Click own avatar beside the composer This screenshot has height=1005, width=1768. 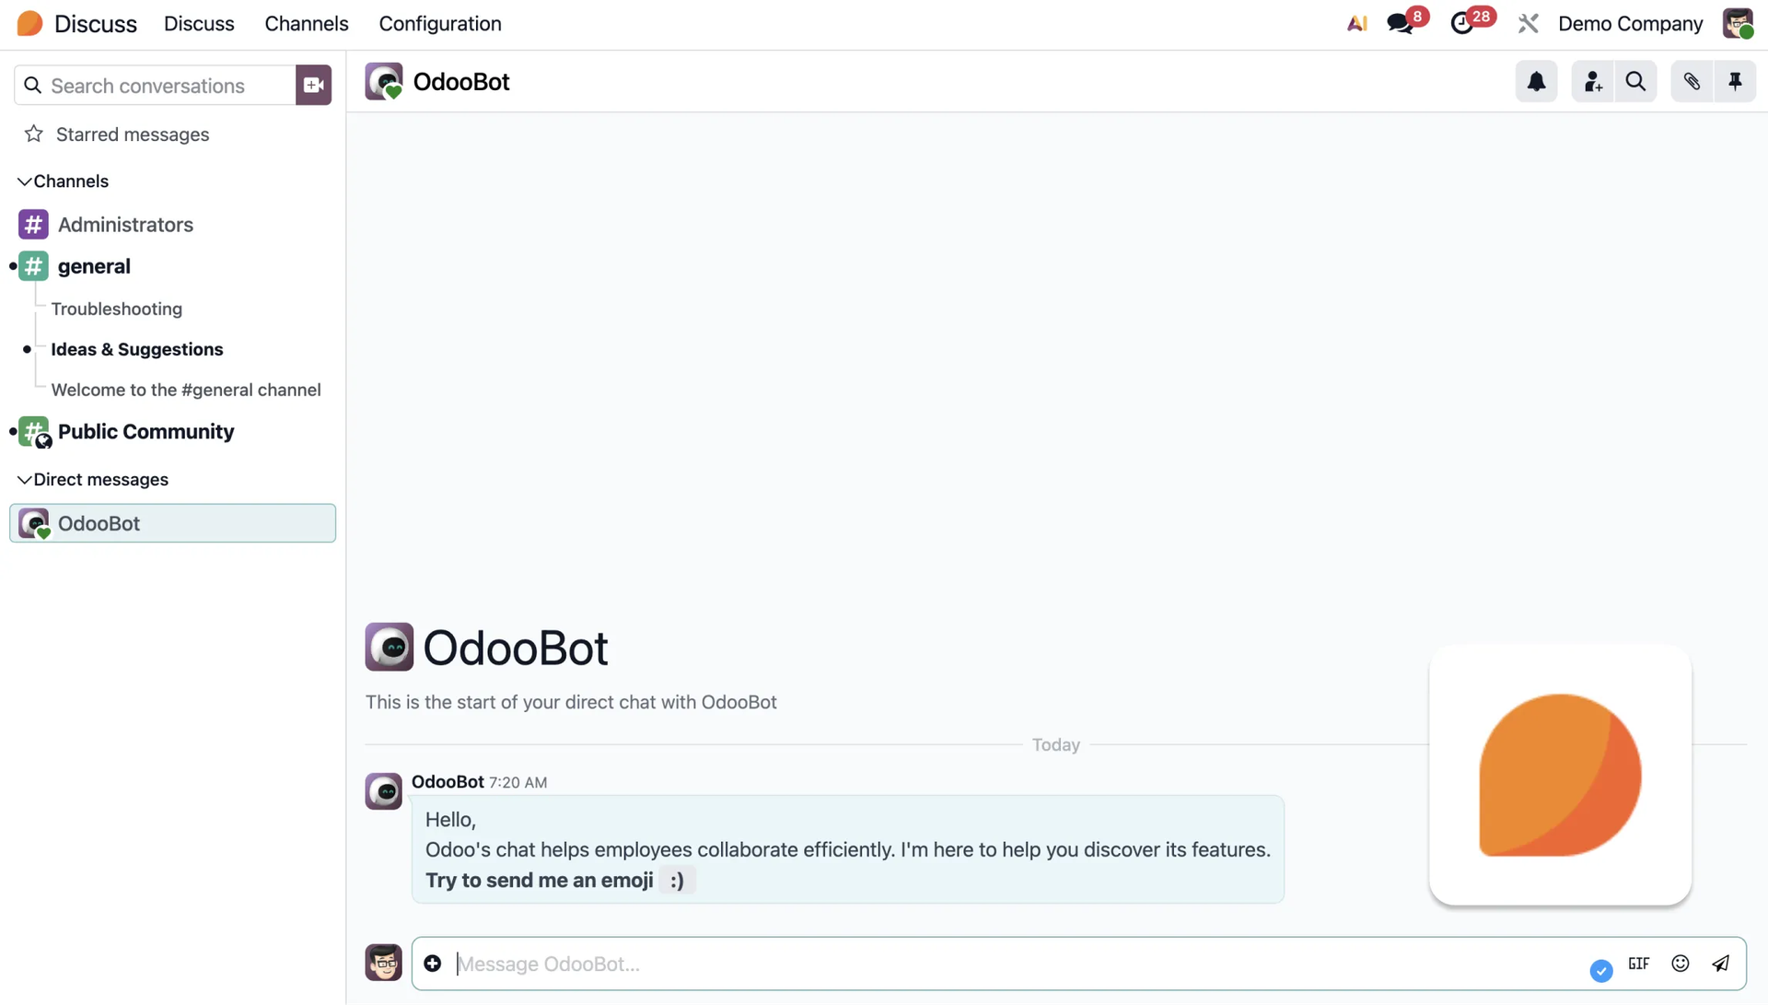(x=383, y=963)
